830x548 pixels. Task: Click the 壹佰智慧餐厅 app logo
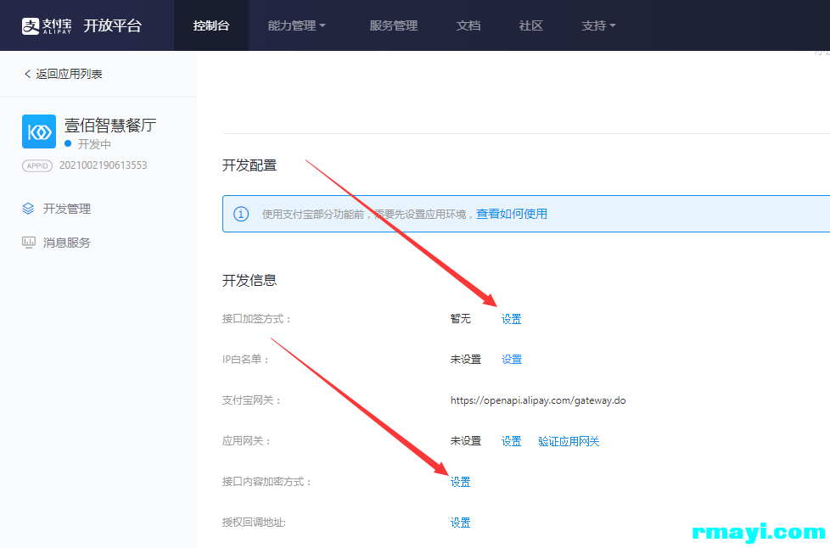point(39,131)
